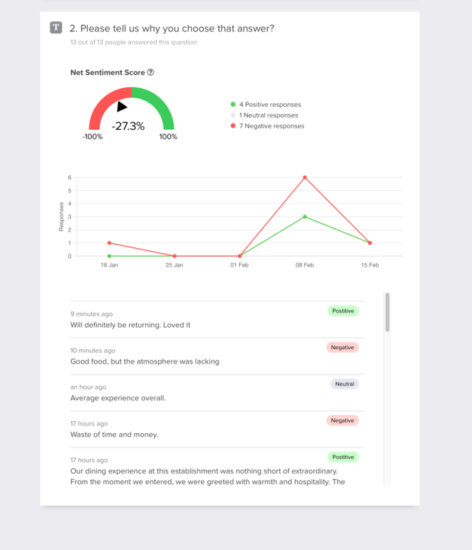Screen dimensions: 472x550
Task: Click the Negative tag on 'Waste of time' response
Action: (342, 420)
